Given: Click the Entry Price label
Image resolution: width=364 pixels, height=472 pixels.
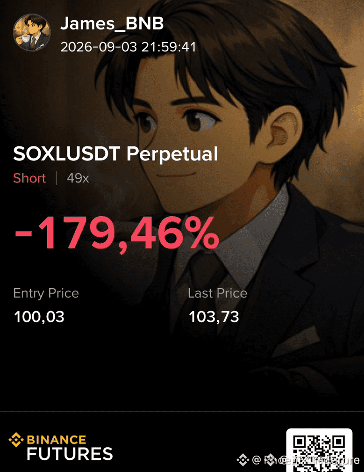Looking at the screenshot, I should [x=46, y=293].
